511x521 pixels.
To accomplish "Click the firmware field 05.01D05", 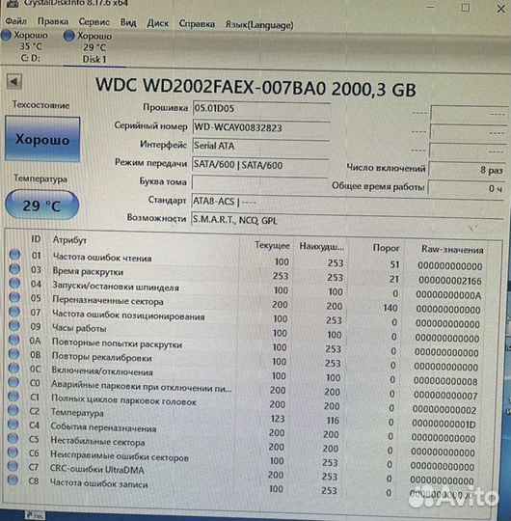I will point(261,109).
